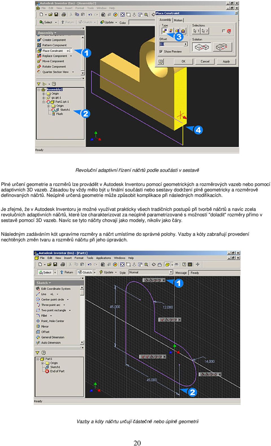This screenshot has height=446, width=271.
Task: Click Place Constraint in the Assembly panel
Action: tap(54, 51)
